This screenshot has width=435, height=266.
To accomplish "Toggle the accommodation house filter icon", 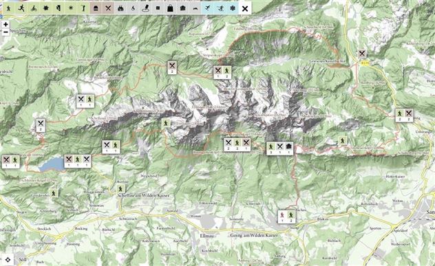I will pos(183,8).
